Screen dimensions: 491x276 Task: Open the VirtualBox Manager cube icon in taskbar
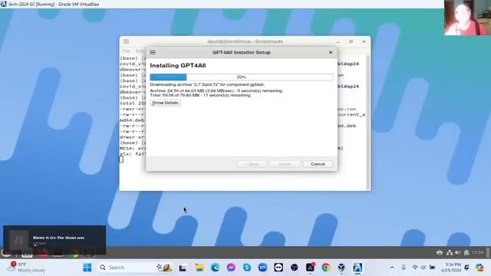coord(341,268)
